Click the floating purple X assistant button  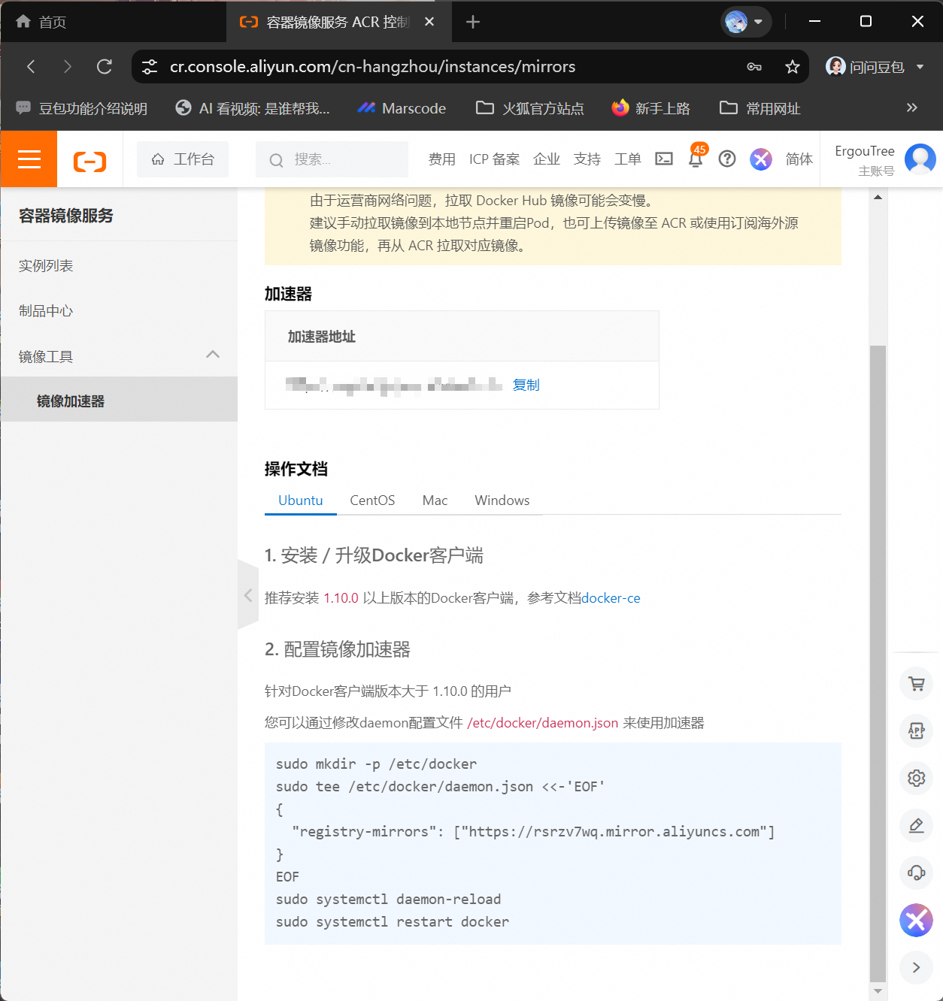tap(916, 920)
